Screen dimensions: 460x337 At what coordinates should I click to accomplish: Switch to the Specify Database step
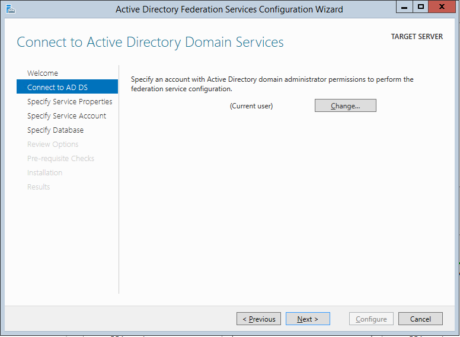pos(55,130)
